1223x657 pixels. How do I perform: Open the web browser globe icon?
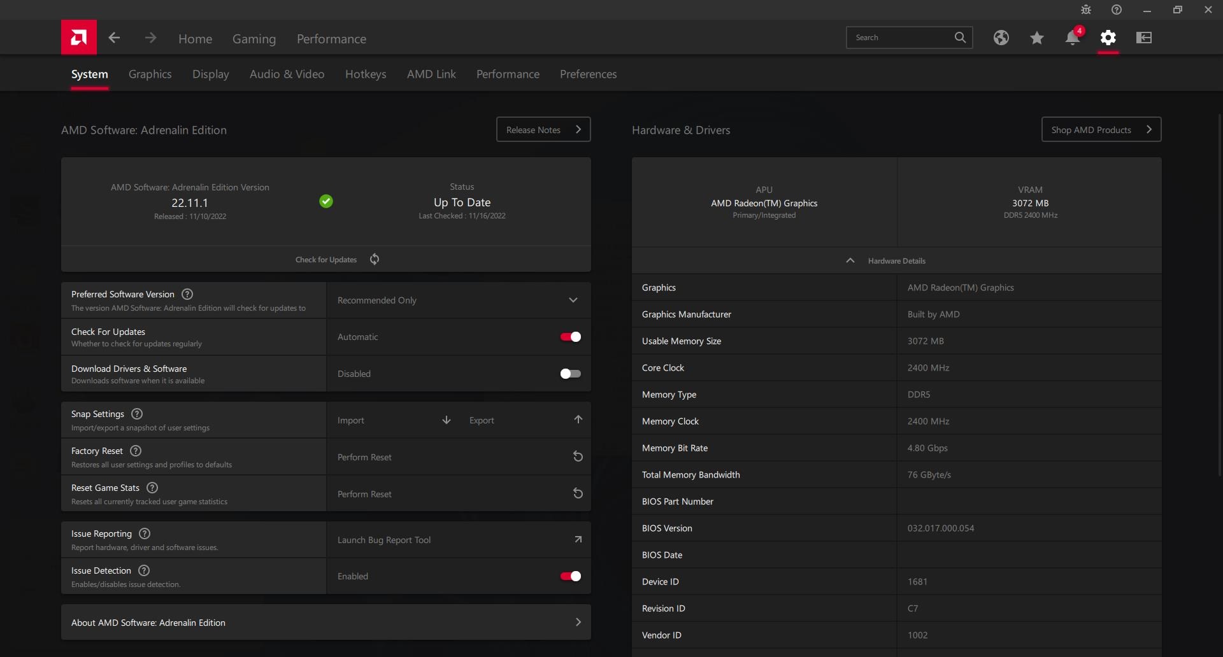click(1001, 38)
